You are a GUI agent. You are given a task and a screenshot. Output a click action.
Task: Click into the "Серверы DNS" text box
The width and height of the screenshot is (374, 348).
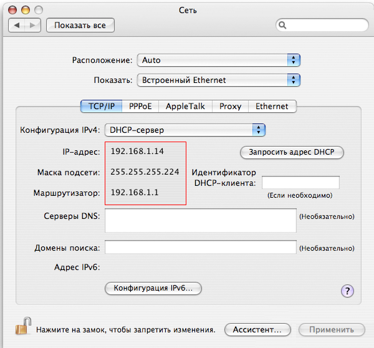pyautogui.click(x=200, y=220)
